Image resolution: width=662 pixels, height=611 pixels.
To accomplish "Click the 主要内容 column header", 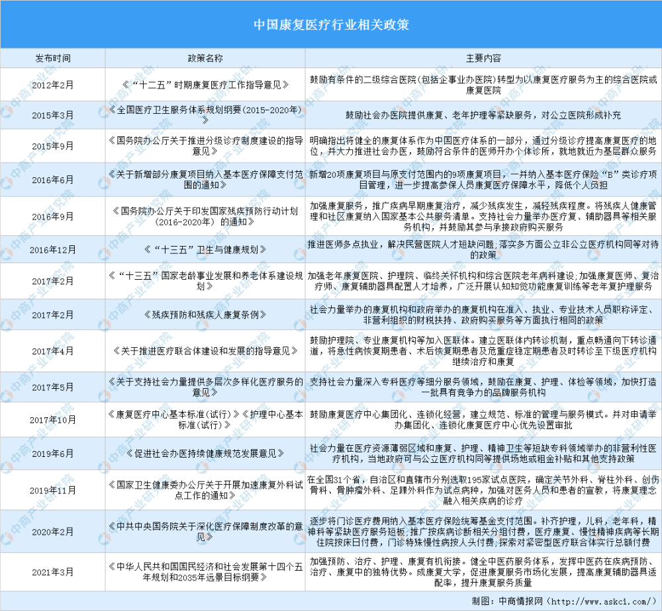I will click(x=483, y=59).
